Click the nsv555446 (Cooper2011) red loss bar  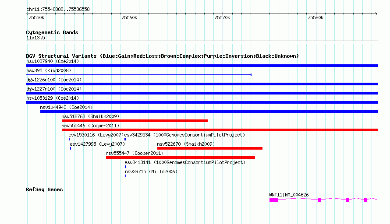[x=220, y=130]
